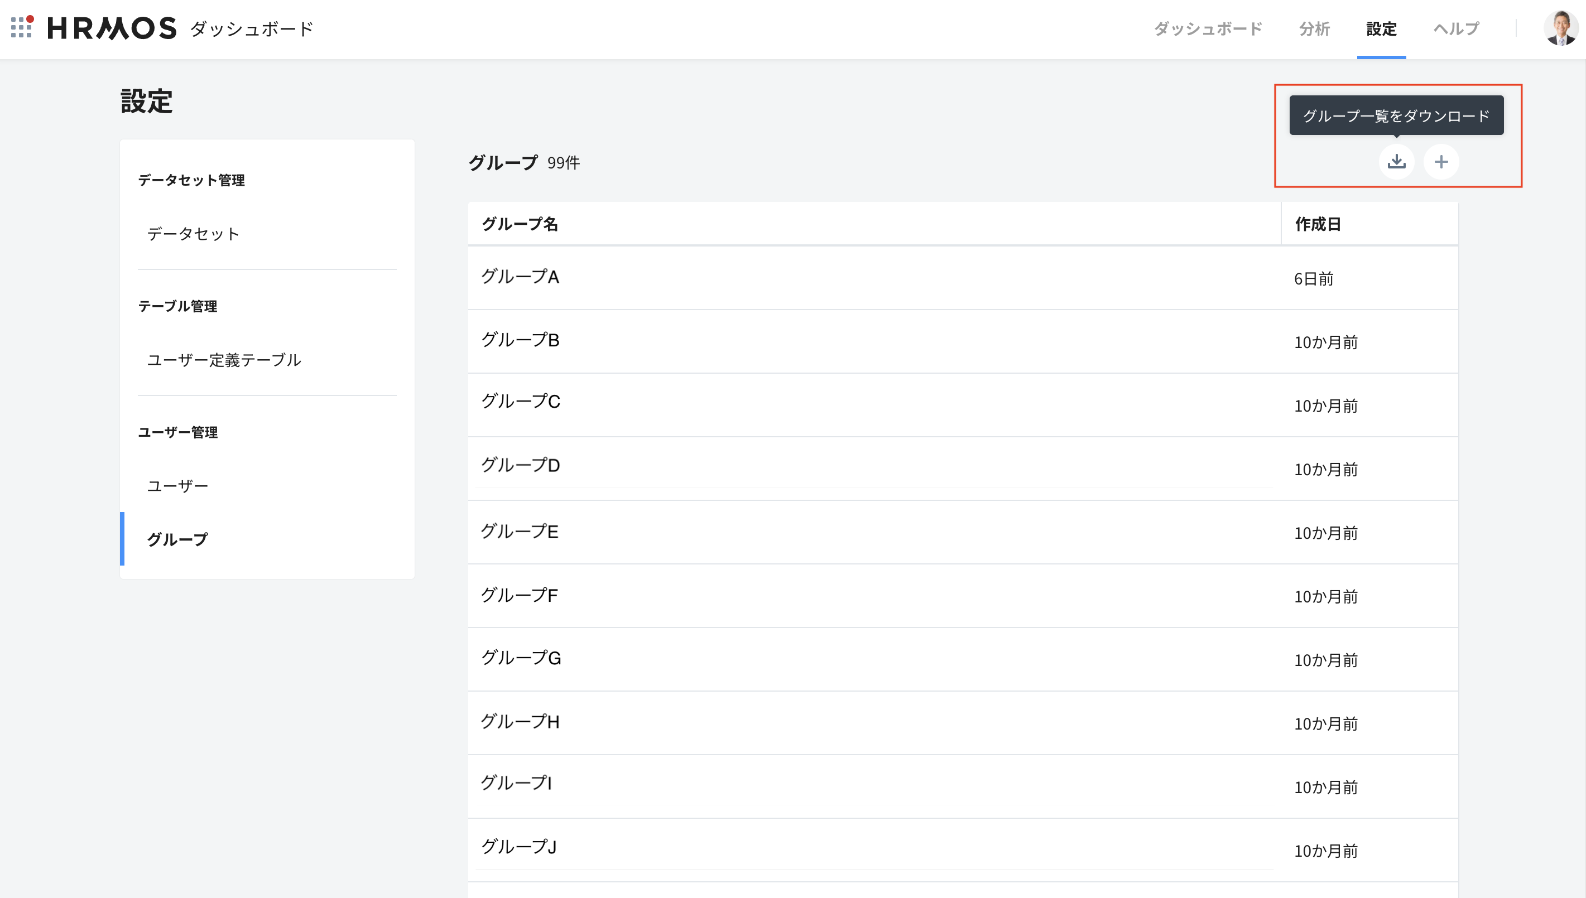1586x898 pixels.
Task: Open the user profile avatar
Action: coord(1561,28)
